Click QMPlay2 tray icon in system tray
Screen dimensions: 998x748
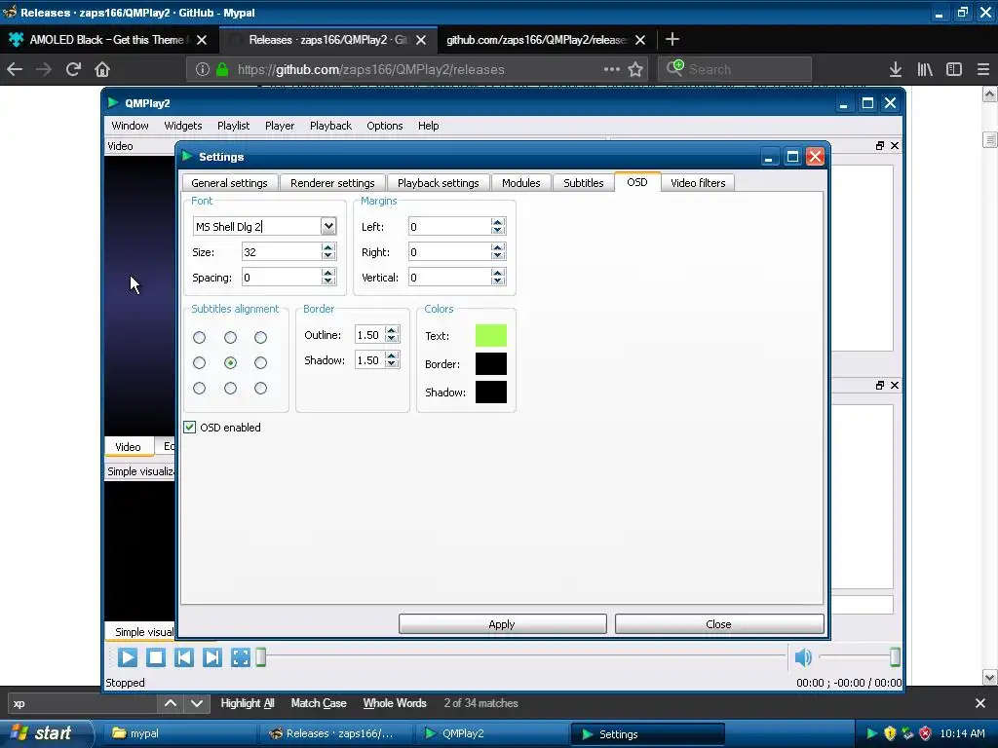click(x=872, y=733)
